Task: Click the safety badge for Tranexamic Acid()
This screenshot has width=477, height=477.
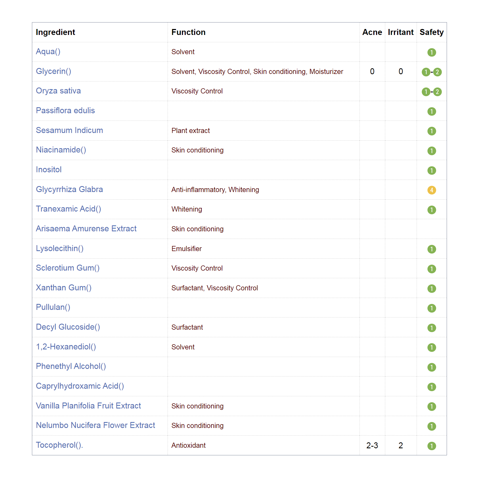Action: tap(432, 210)
